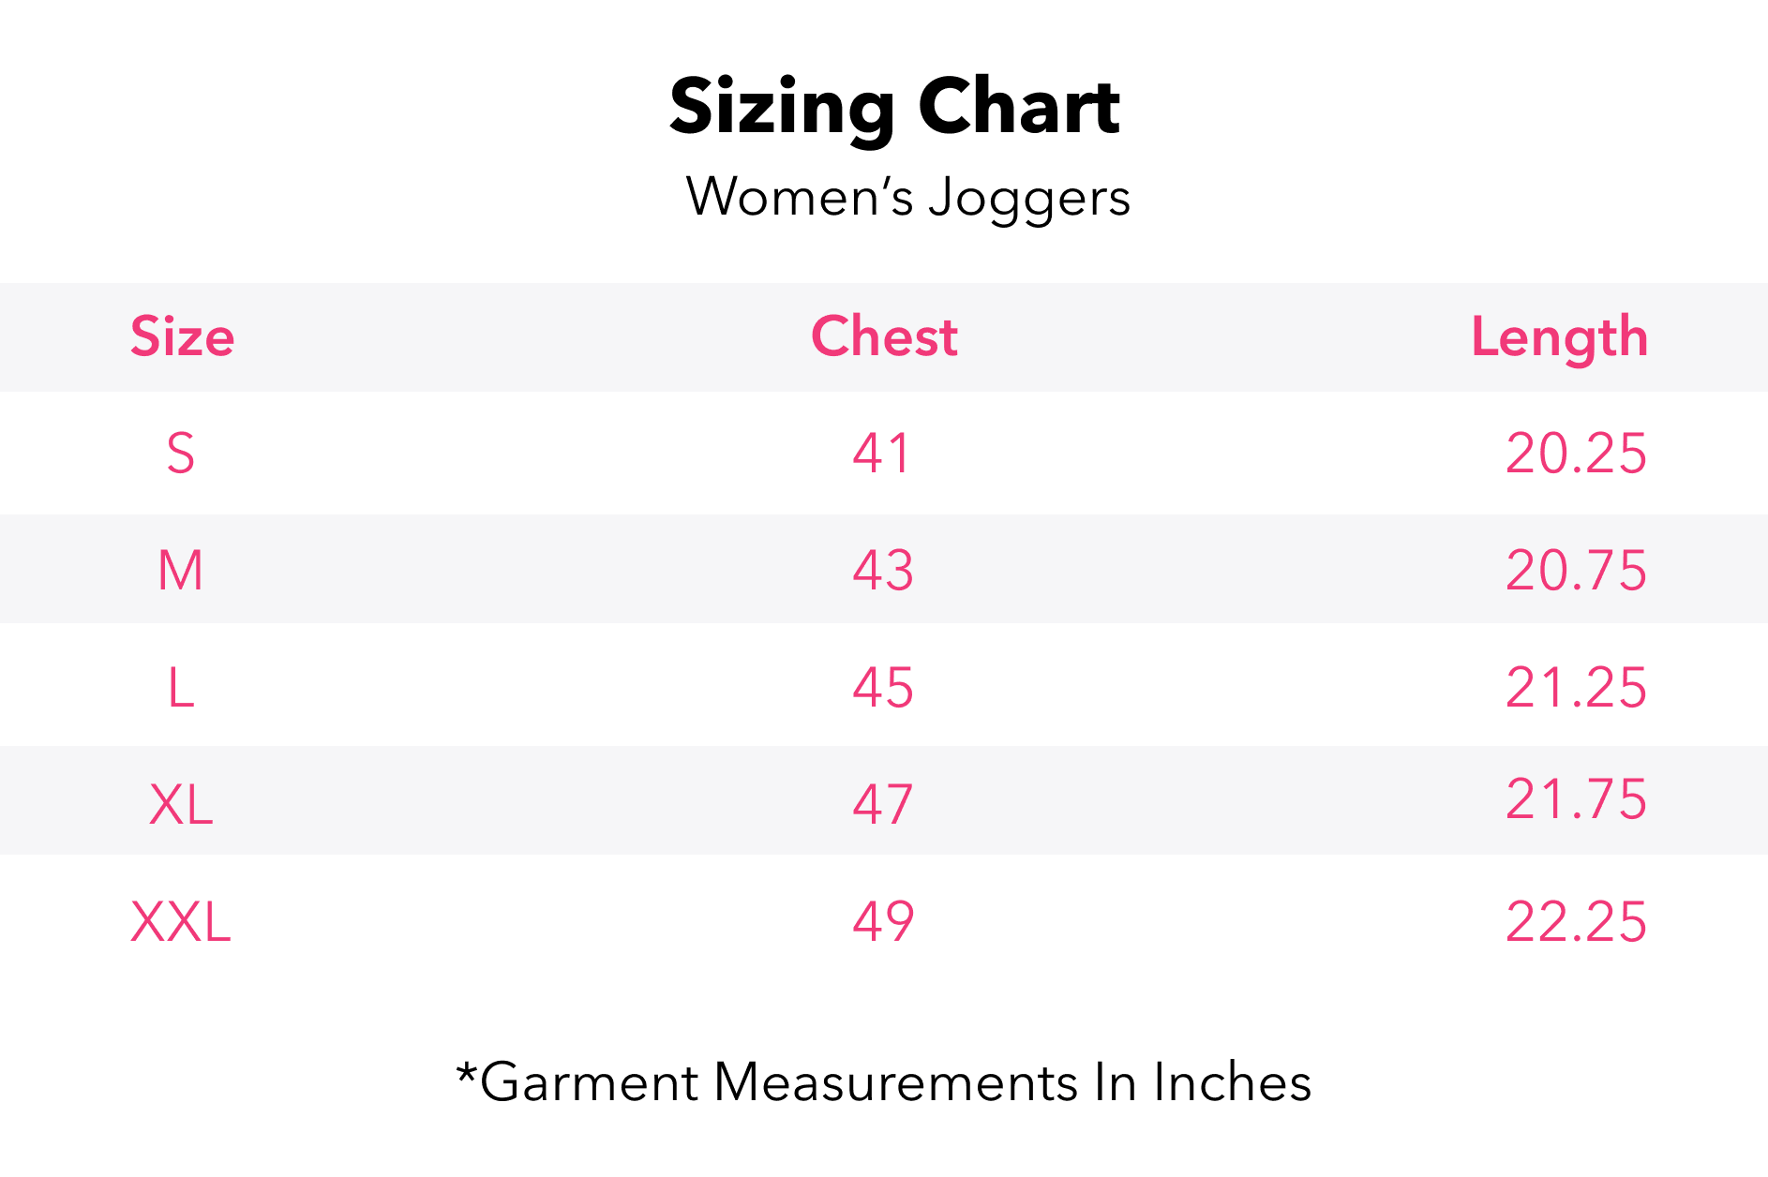Click the "Chest" column header
The height and width of the screenshot is (1177, 1768).
coord(884,336)
